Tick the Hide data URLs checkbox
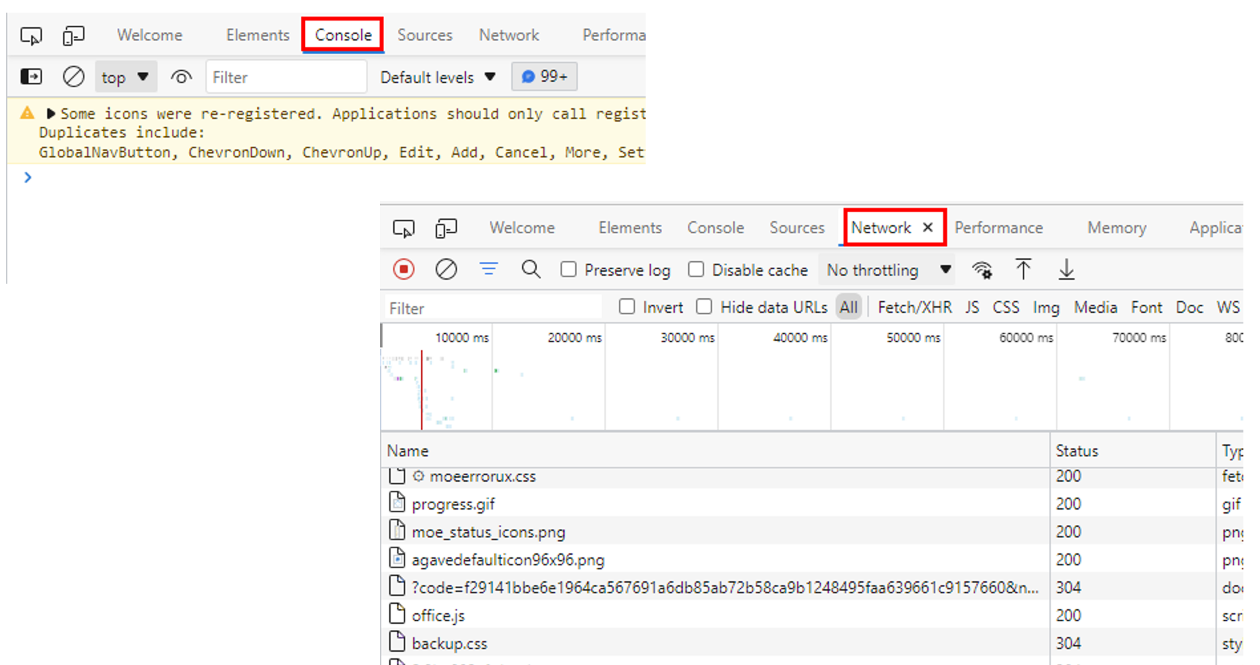 [705, 307]
